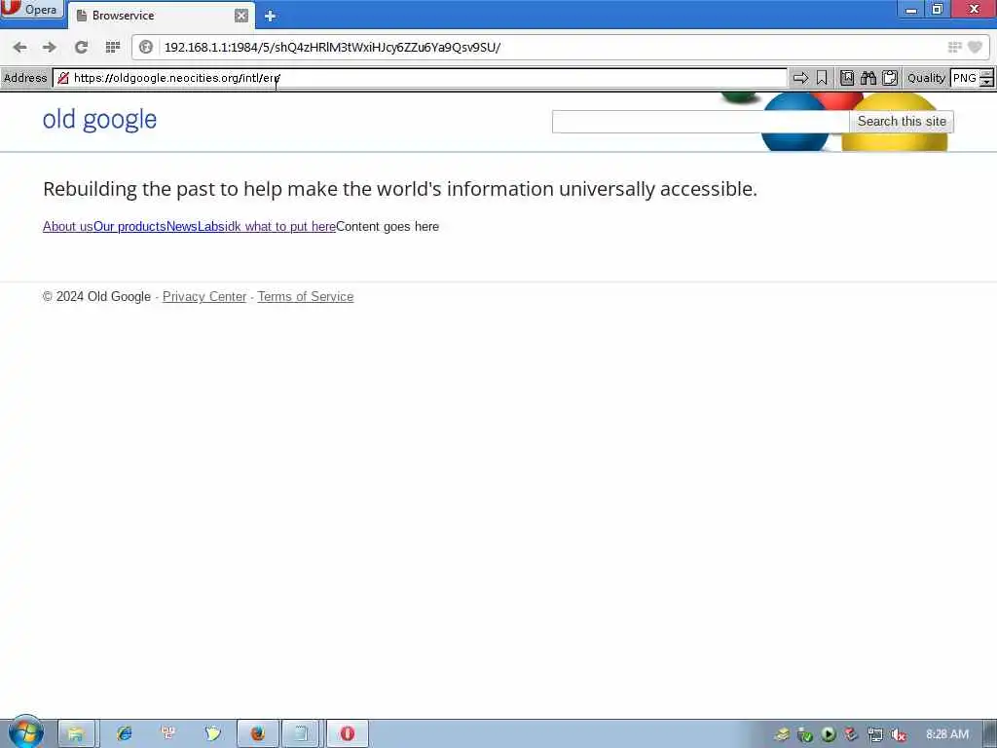The image size is (997, 748).
Task: Open the Our products link
Action: (x=129, y=226)
